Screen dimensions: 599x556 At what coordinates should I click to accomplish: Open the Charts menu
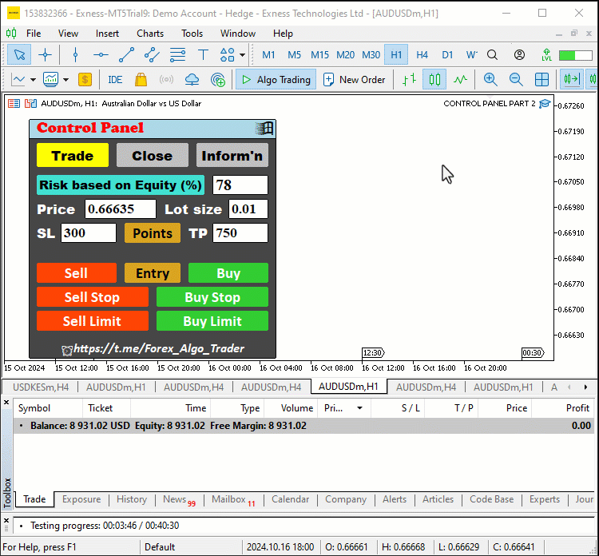[x=150, y=34]
